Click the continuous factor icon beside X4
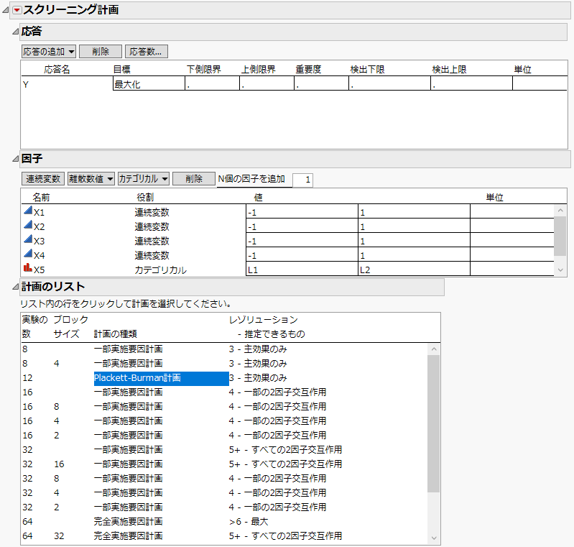Viewport: 574px width, 547px height. [x=28, y=253]
